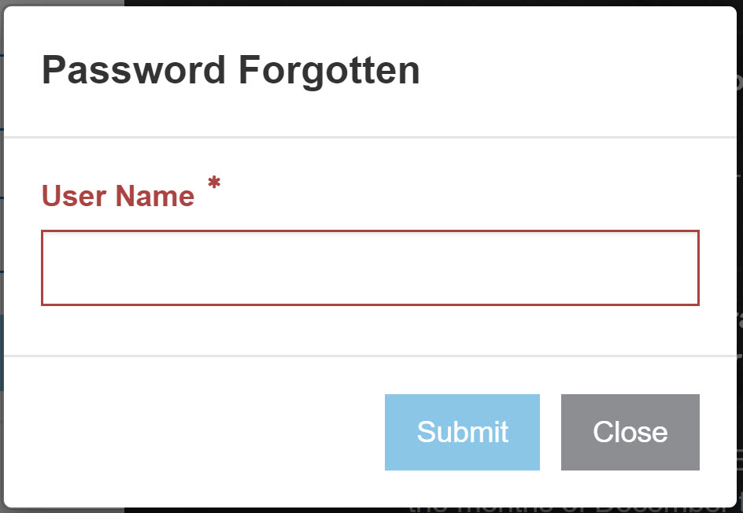Click the red required-field asterisk

tap(214, 184)
